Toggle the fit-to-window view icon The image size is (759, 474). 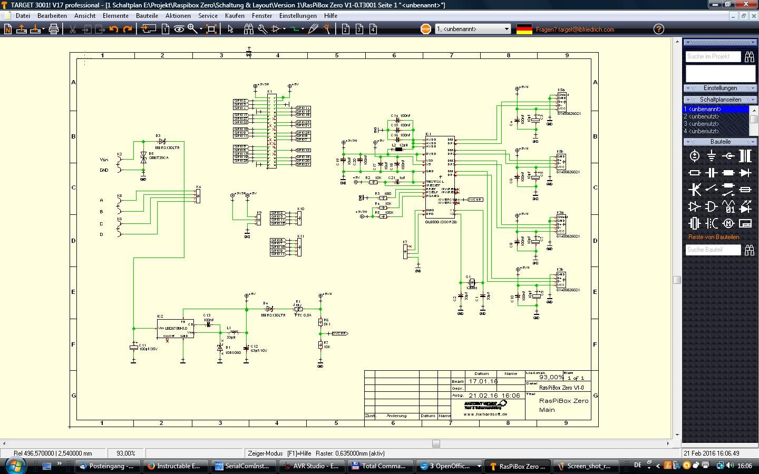coord(211,29)
